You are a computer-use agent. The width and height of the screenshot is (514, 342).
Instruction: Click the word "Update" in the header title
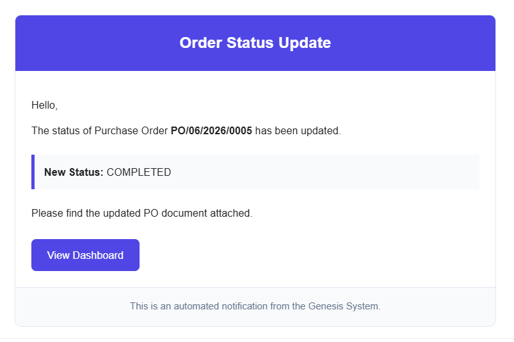point(305,43)
